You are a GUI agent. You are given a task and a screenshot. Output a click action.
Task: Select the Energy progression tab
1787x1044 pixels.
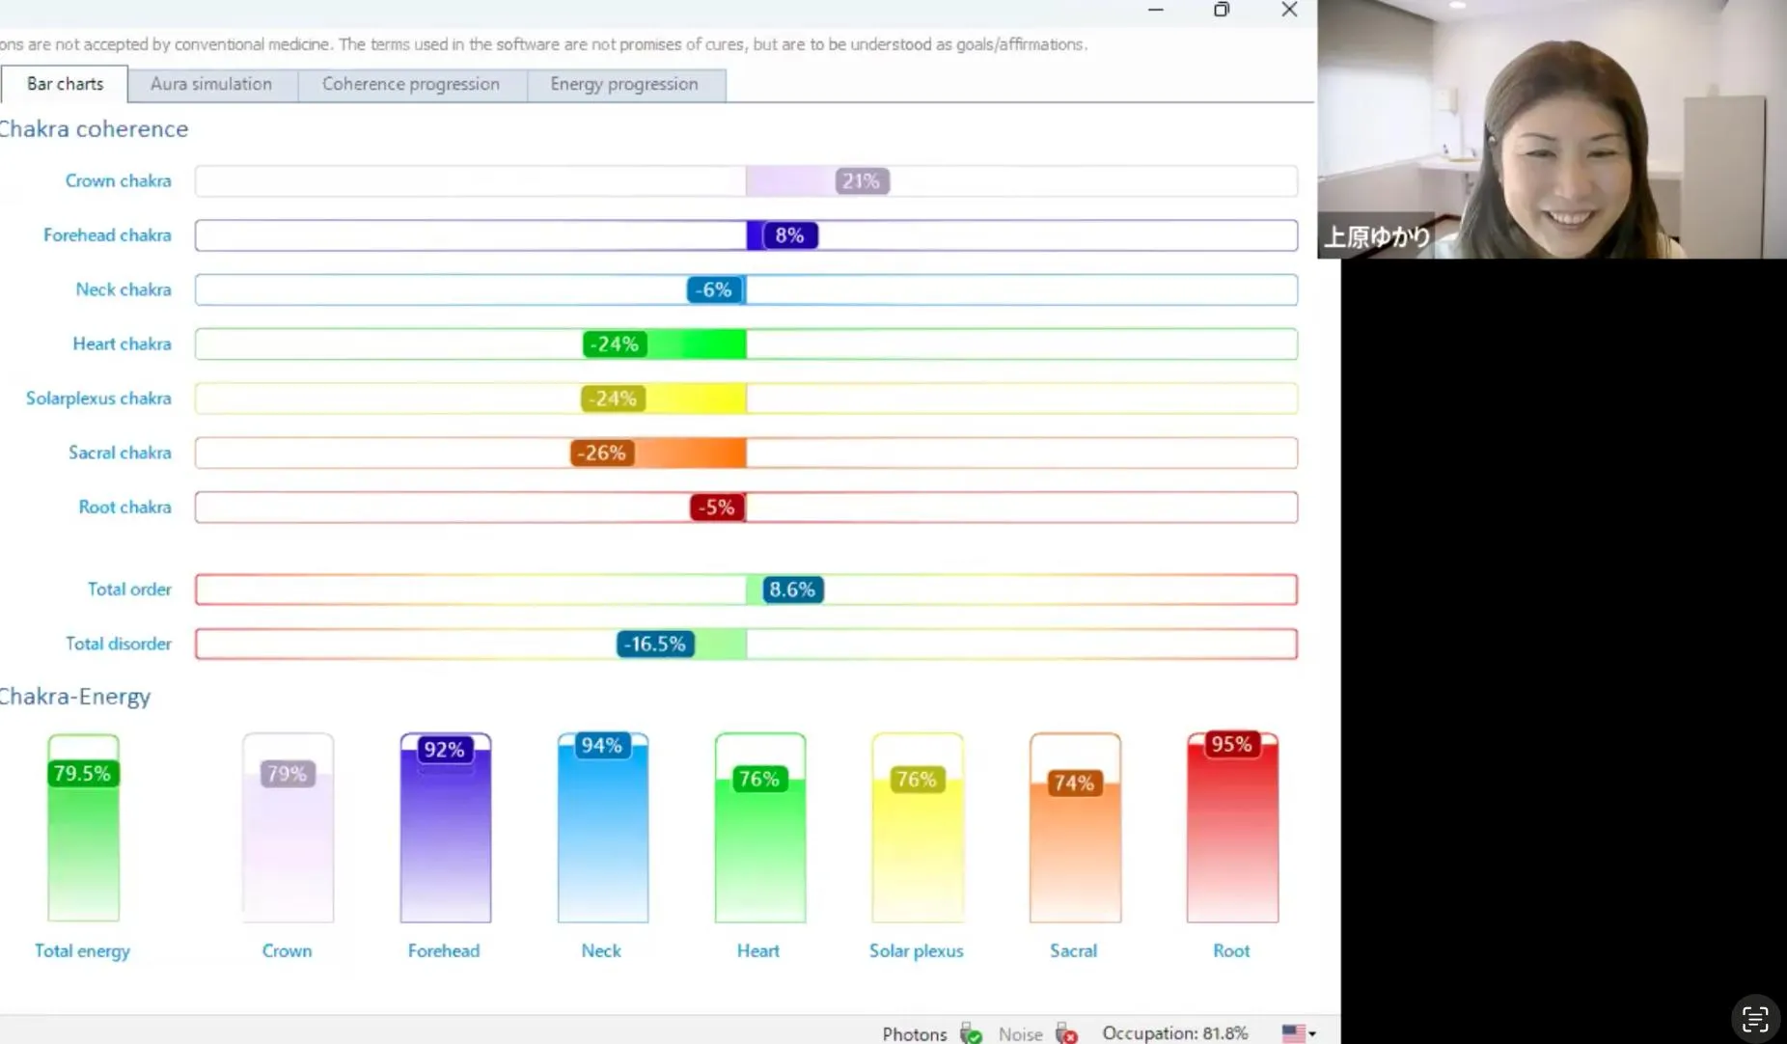tap(624, 84)
